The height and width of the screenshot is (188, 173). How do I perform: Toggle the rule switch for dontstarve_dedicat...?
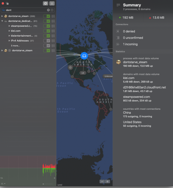[x=47, y=21]
